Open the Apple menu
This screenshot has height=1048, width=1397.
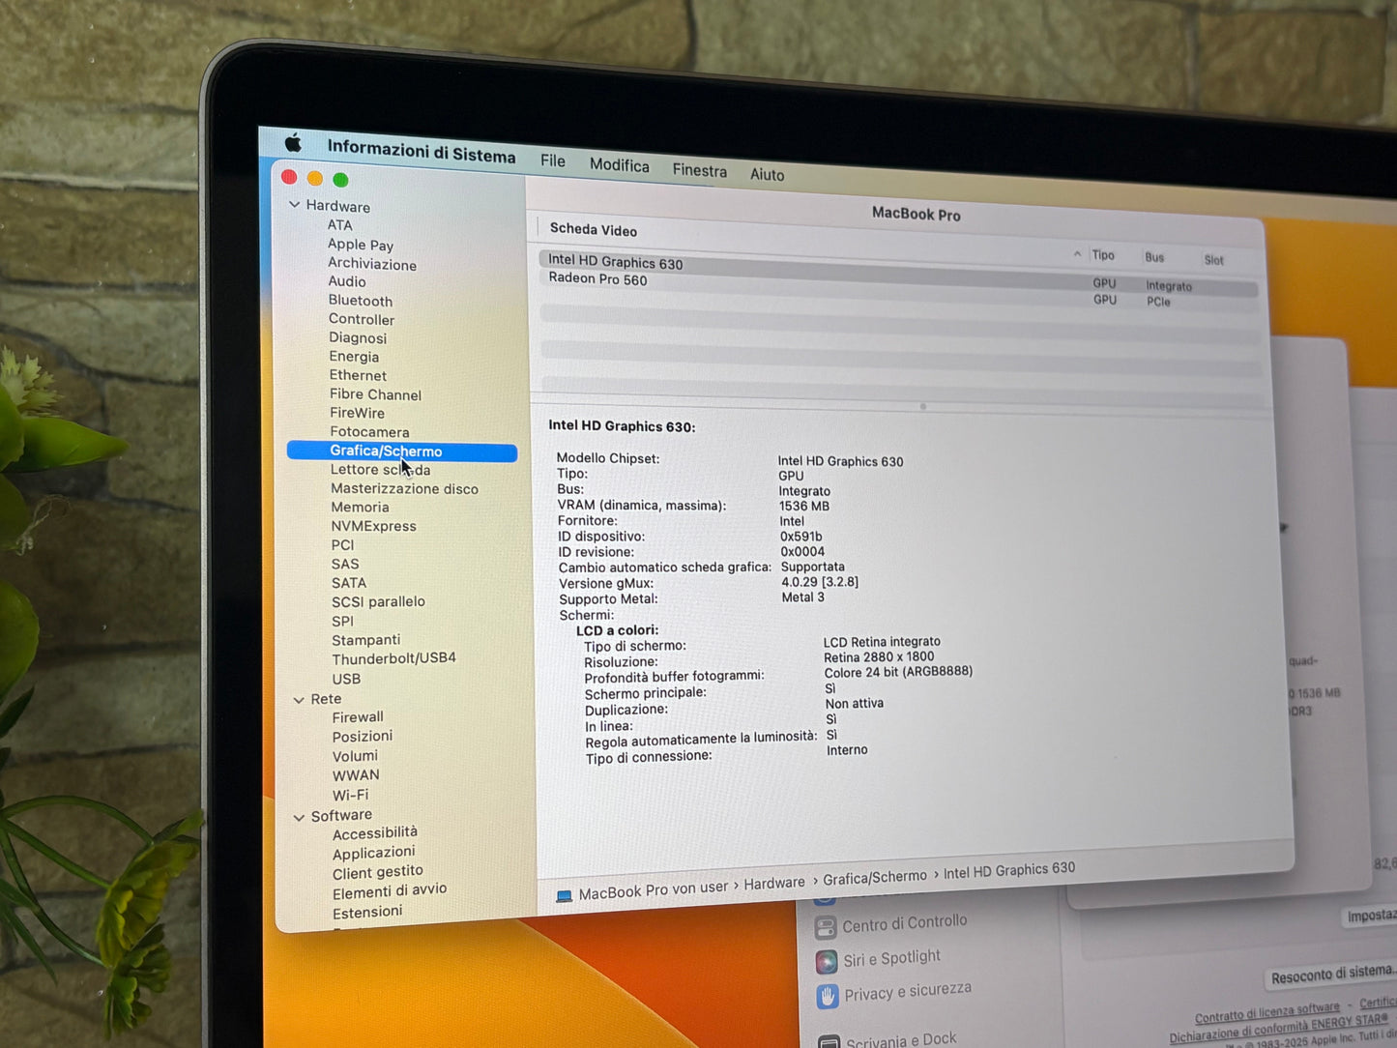coord(293,143)
